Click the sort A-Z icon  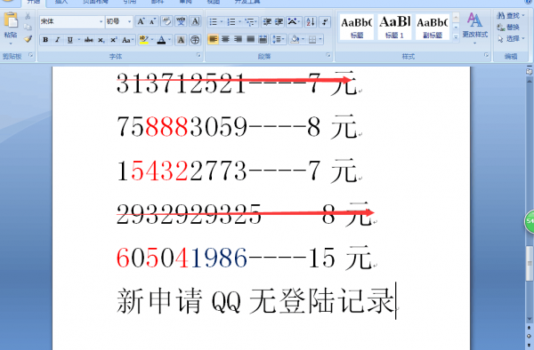click(311, 21)
